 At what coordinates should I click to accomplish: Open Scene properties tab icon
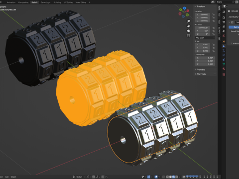coord(224,31)
